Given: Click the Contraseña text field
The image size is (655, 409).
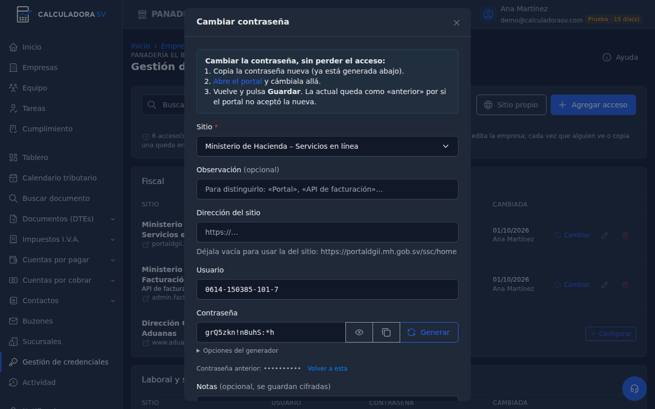Looking at the screenshot, I should 271,332.
